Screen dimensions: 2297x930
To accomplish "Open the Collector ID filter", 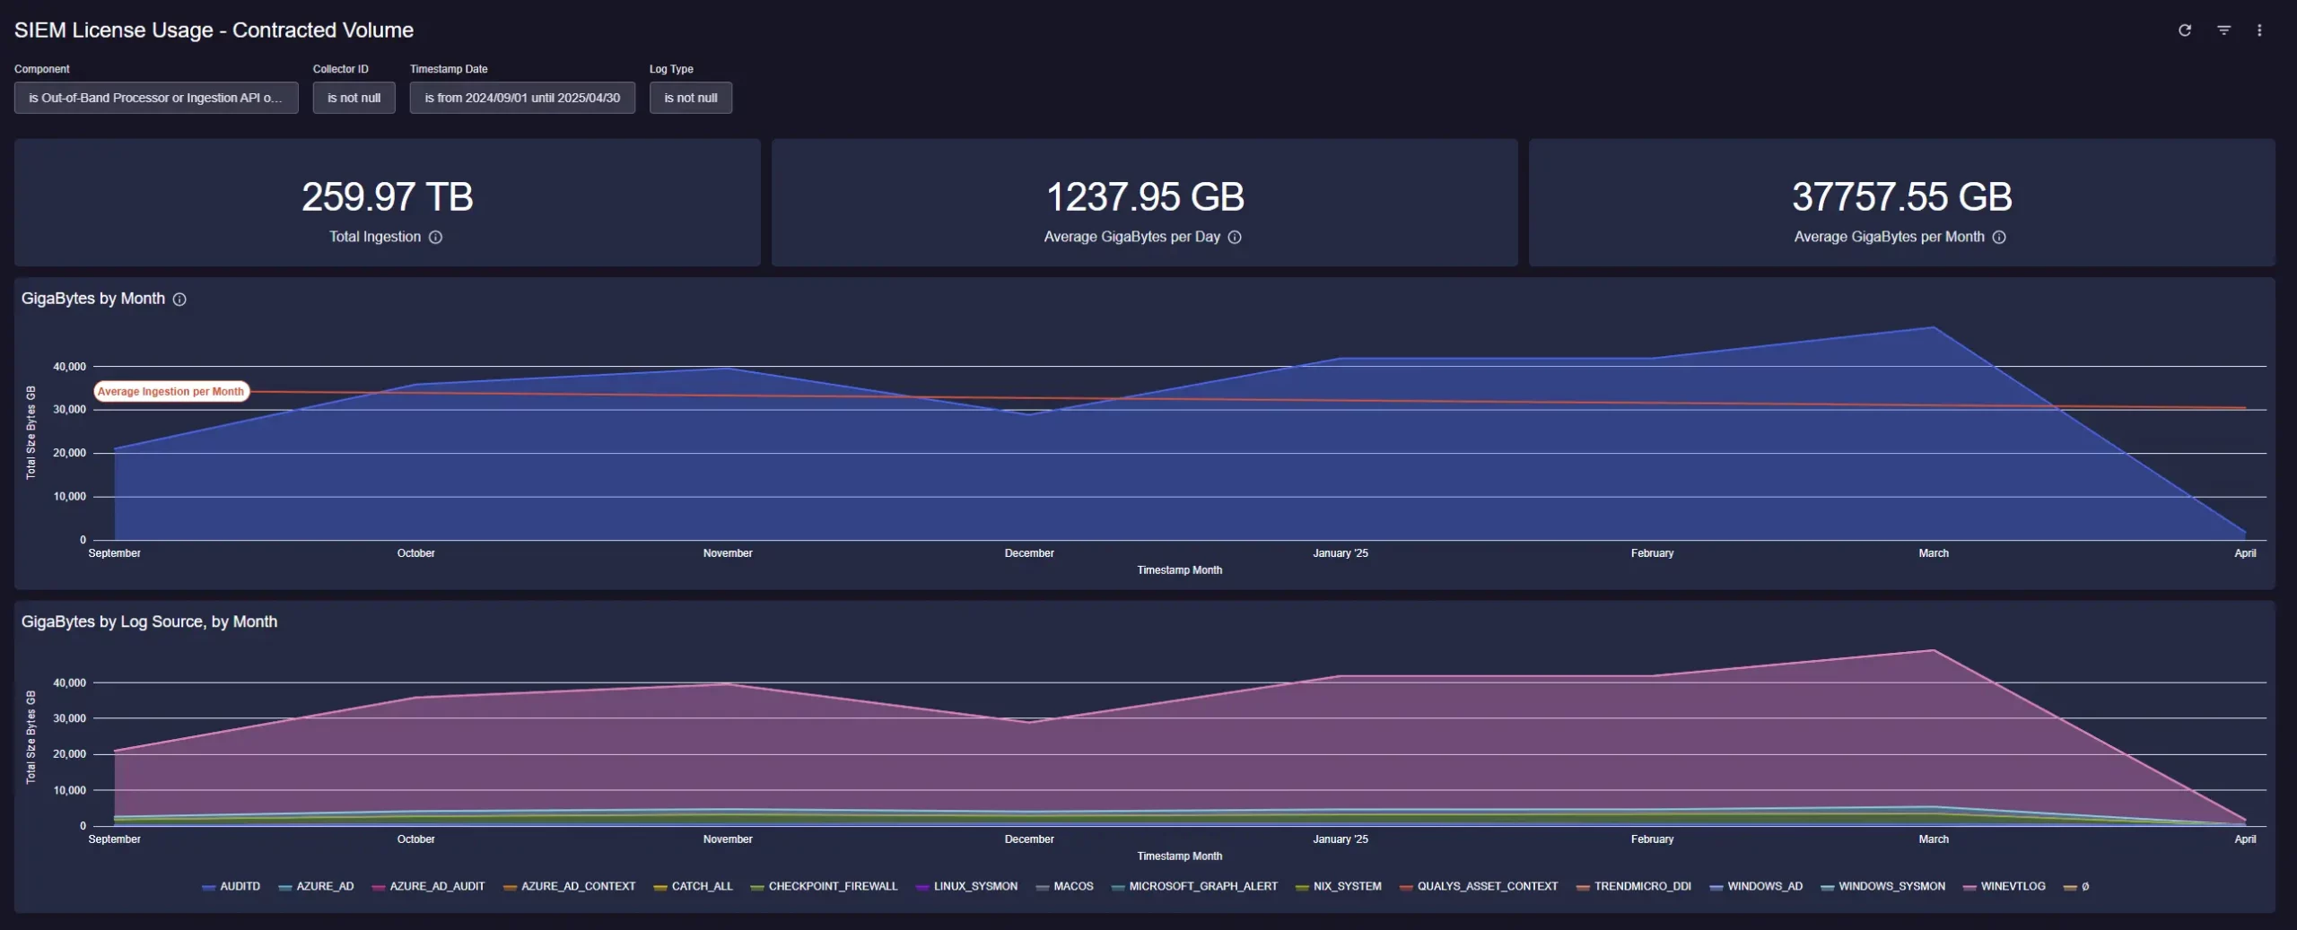I will (x=354, y=98).
